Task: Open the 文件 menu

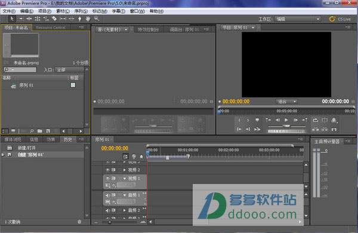Action: coord(9,11)
